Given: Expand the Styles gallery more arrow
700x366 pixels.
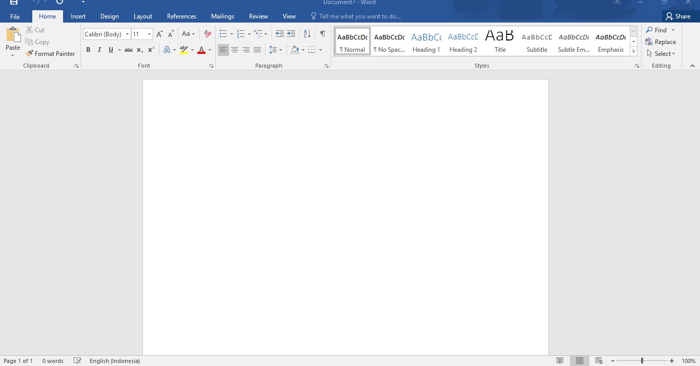Looking at the screenshot, I should pos(634,51).
